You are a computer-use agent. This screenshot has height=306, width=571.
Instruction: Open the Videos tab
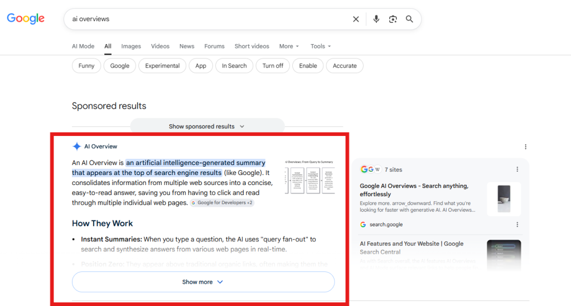coord(160,46)
